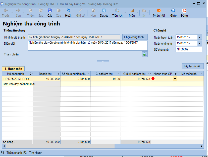This screenshot has height=157, width=208.
Task: Expand the Tiện ích dropdown arrow
Action: coord(125,13)
